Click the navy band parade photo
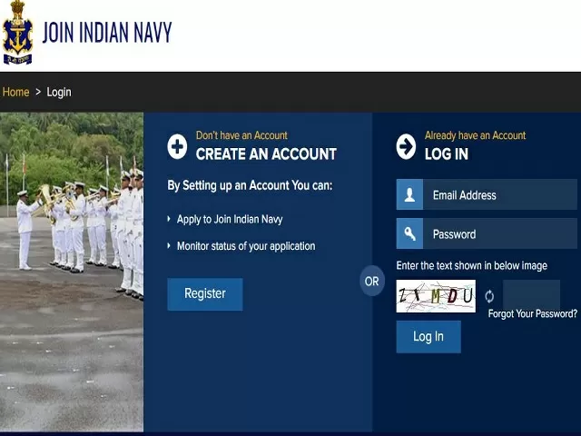 (x=72, y=272)
